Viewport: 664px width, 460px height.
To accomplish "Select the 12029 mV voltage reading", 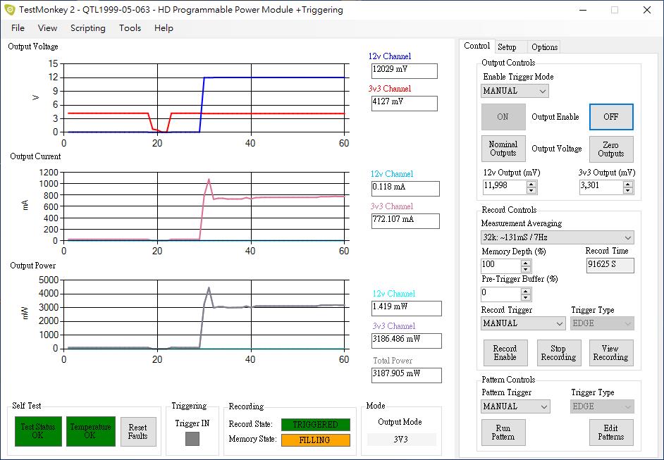I will (405, 71).
